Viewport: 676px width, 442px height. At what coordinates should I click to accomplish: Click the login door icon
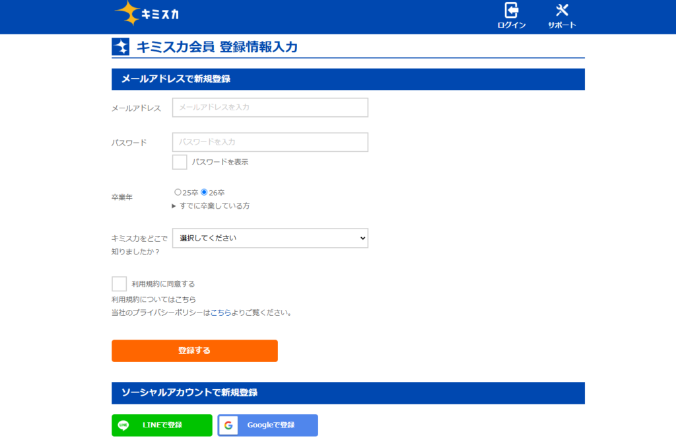point(512,10)
